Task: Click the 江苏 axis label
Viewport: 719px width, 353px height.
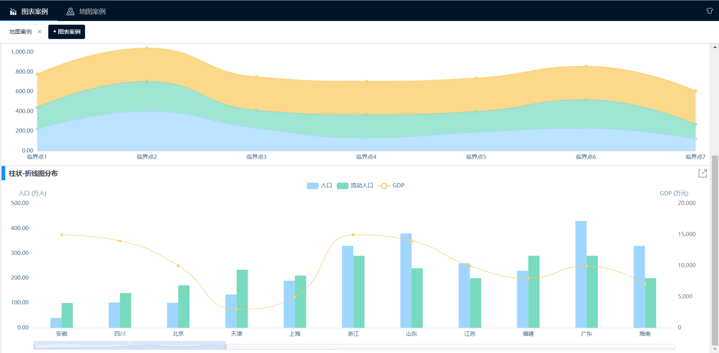Action: tap(470, 334)
